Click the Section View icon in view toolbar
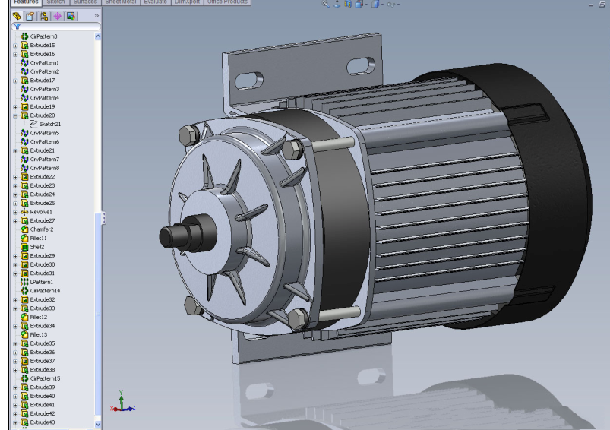 coord(348,4)
